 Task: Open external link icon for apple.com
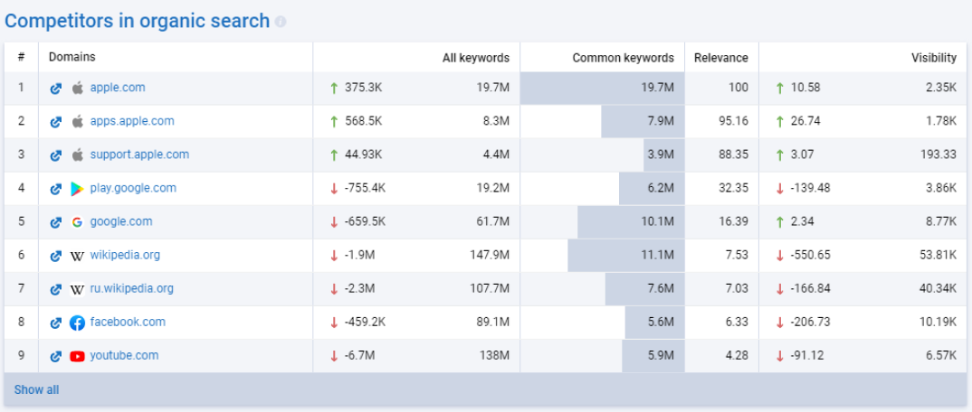pyautogui.click(x=56, y=88)
